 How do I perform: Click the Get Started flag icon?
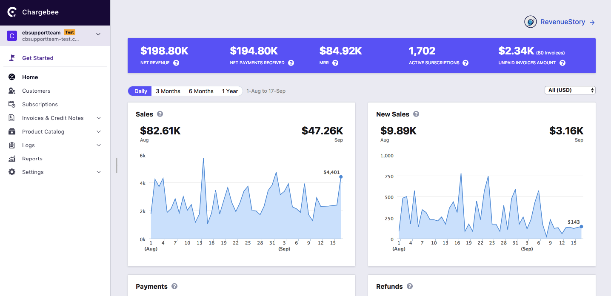tap(12, 57)
